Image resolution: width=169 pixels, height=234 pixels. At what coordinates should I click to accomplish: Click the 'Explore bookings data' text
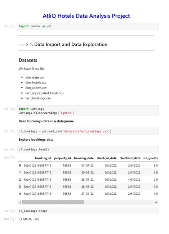click(x=36, y=140)
